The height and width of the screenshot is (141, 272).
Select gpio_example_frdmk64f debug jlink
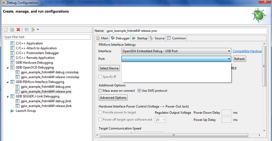(46, 101)
